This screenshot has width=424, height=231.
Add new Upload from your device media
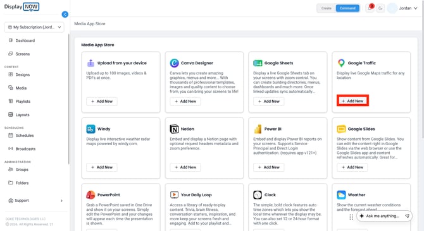(x=102, y=102)
